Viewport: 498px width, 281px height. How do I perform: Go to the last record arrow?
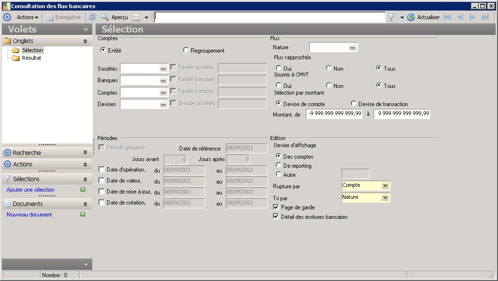(485, 17)
